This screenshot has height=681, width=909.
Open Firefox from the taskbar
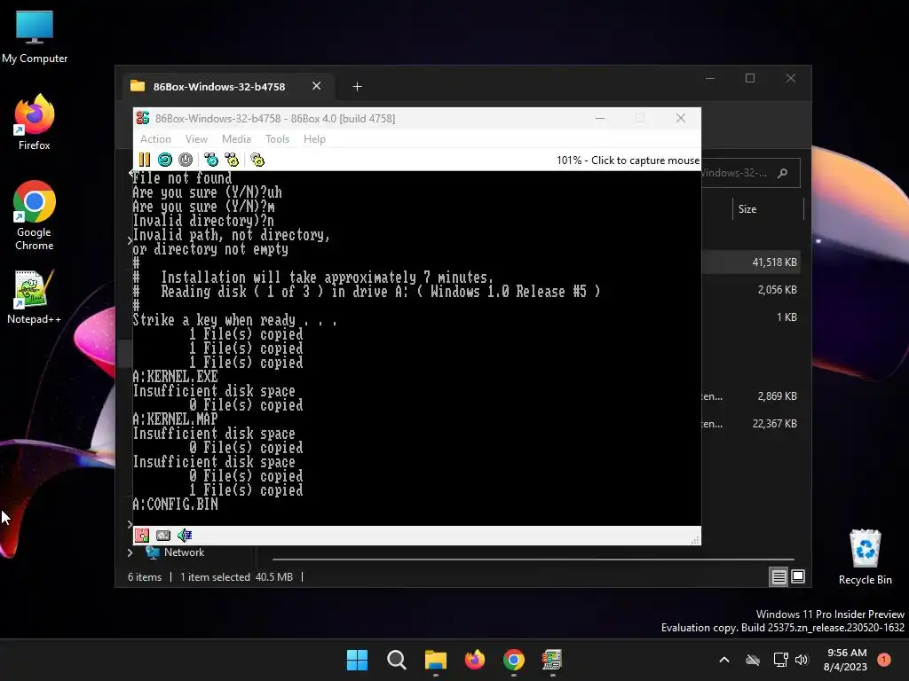475,660
